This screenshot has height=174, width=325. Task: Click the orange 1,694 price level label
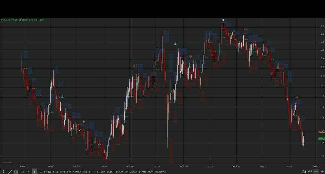point(321,132)
